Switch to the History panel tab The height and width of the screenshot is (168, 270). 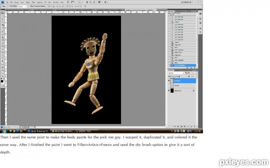(x=171, y=11)
